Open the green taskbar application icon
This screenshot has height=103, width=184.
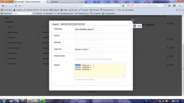pos(42,101)
